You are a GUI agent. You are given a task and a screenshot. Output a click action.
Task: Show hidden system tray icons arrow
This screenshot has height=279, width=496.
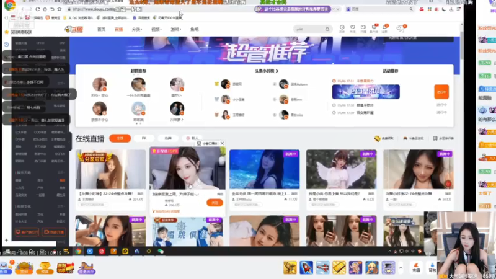pos(390,251)
